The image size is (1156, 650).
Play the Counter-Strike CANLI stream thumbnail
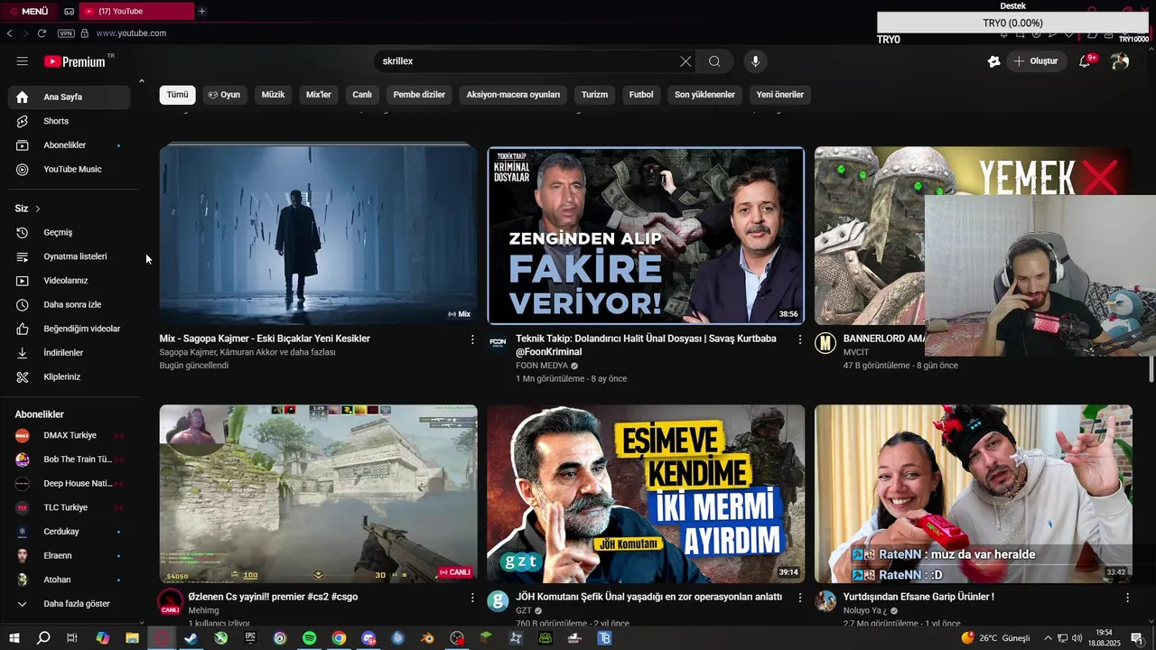click(318, 494)
